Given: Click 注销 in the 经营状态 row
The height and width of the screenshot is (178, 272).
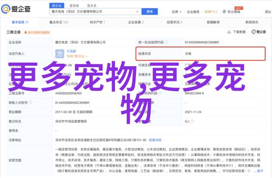Looking at the screenshot, I should [x=188, y=54].
